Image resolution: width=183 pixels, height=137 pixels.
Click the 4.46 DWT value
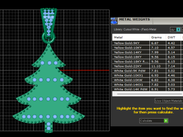click(x=171, y=75)
